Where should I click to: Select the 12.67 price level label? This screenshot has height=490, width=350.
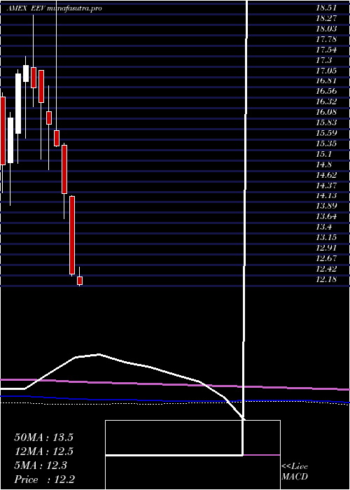[x=326, y=258]
